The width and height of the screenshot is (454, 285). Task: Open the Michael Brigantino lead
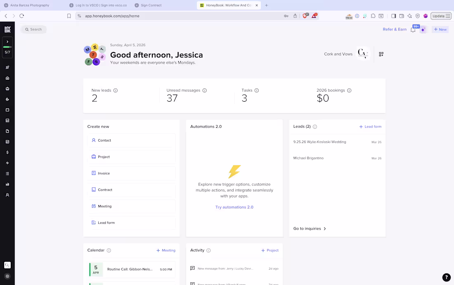click(x=337, y=158)
